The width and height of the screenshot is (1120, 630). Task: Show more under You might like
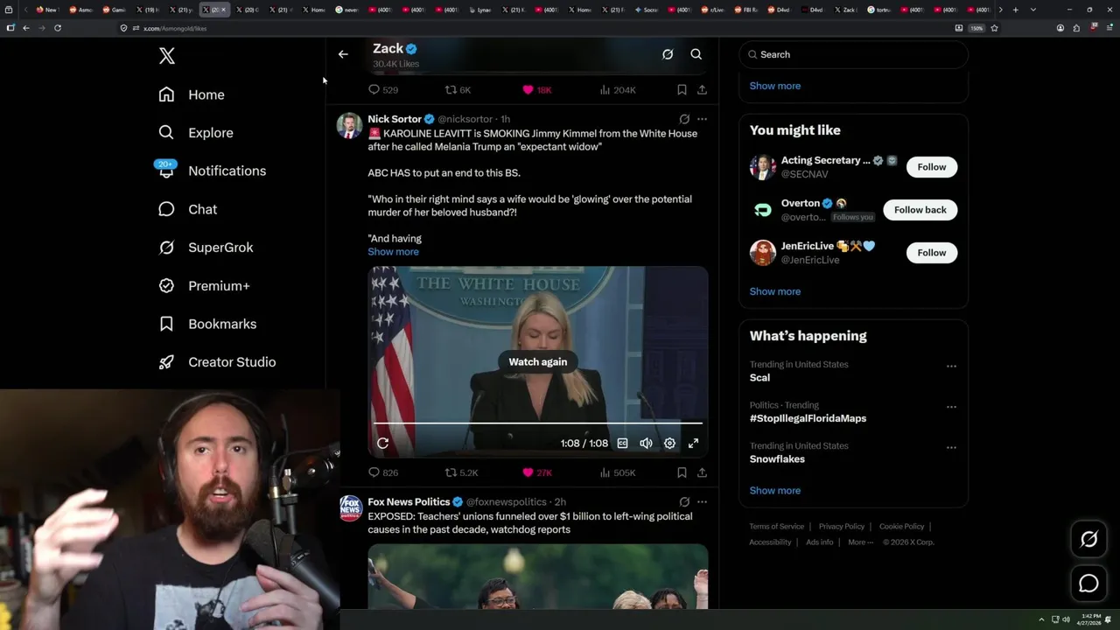[x=774, y=291]
